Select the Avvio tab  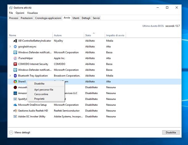67,18
